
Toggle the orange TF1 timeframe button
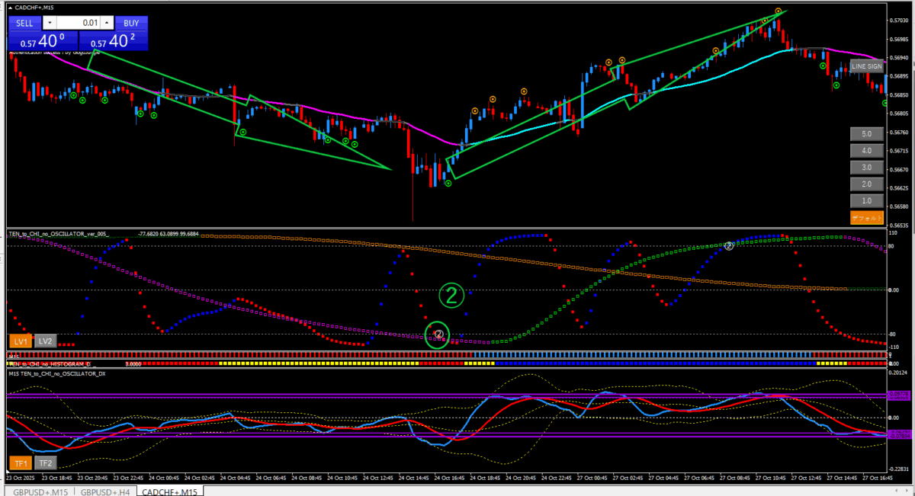[x=20, y=462]
